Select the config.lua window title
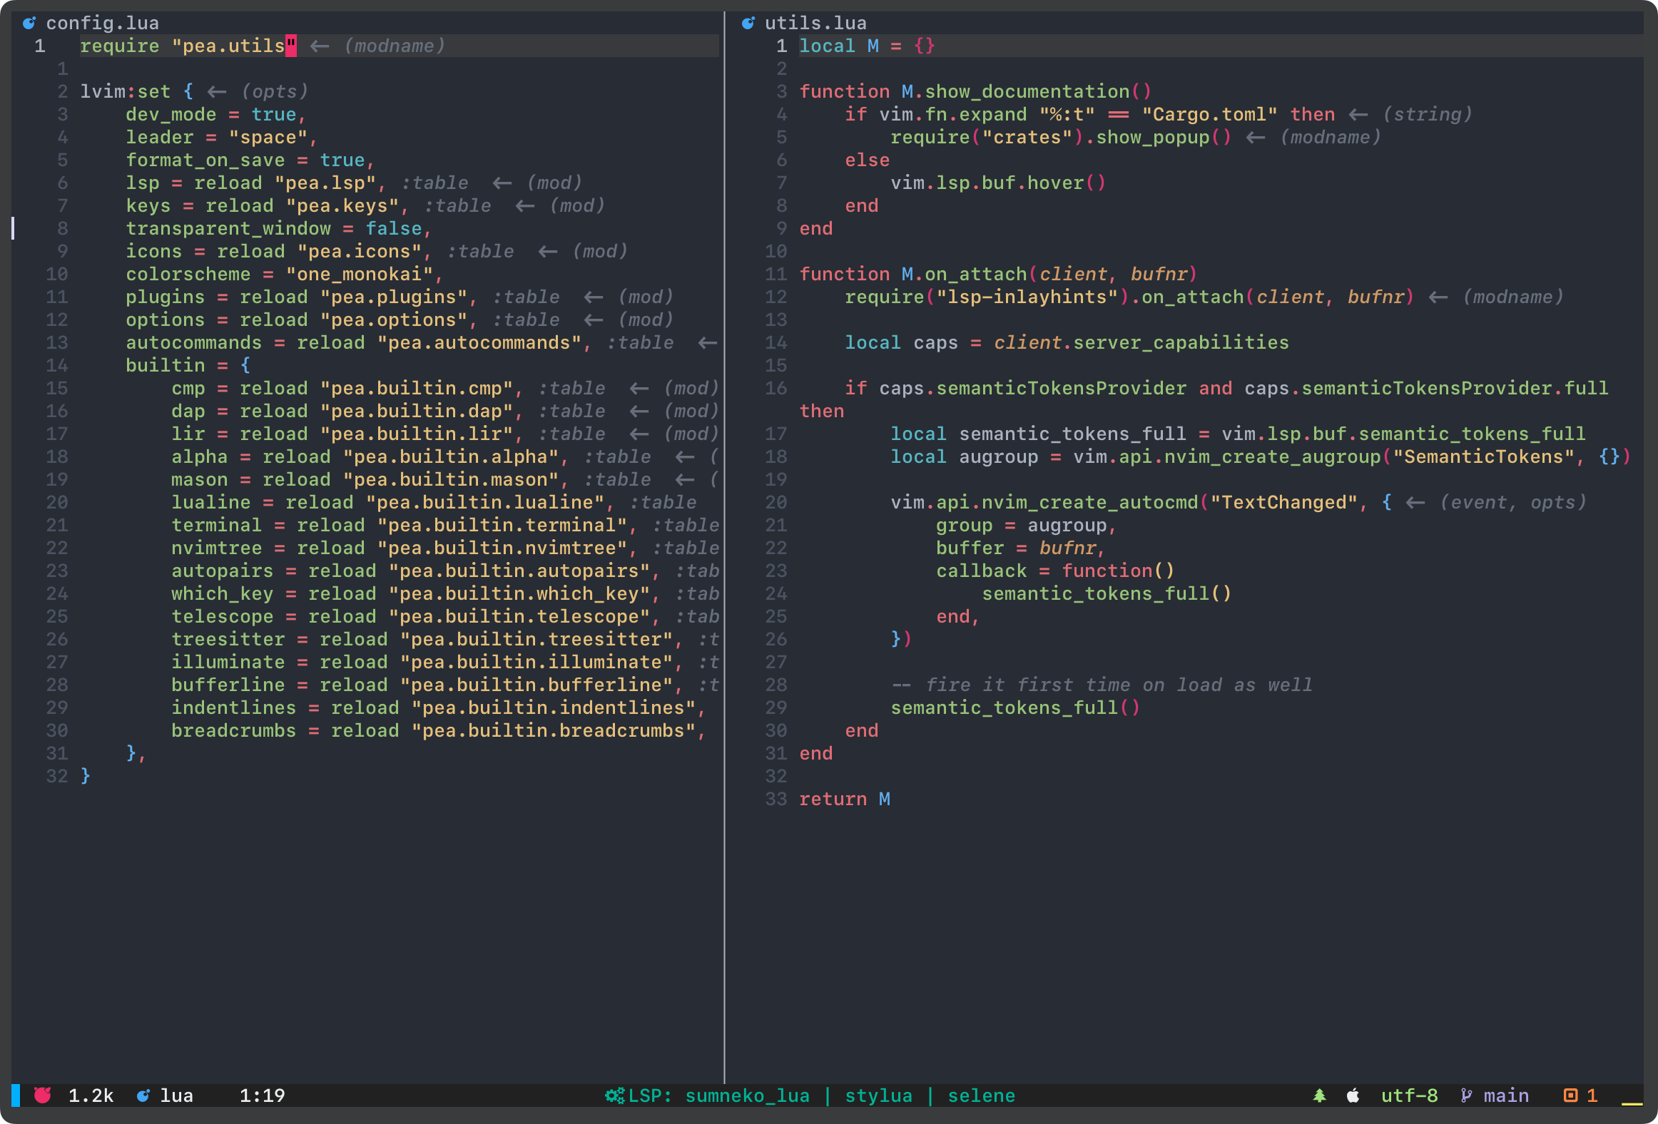The image size is (1658, 1124). 103,24
